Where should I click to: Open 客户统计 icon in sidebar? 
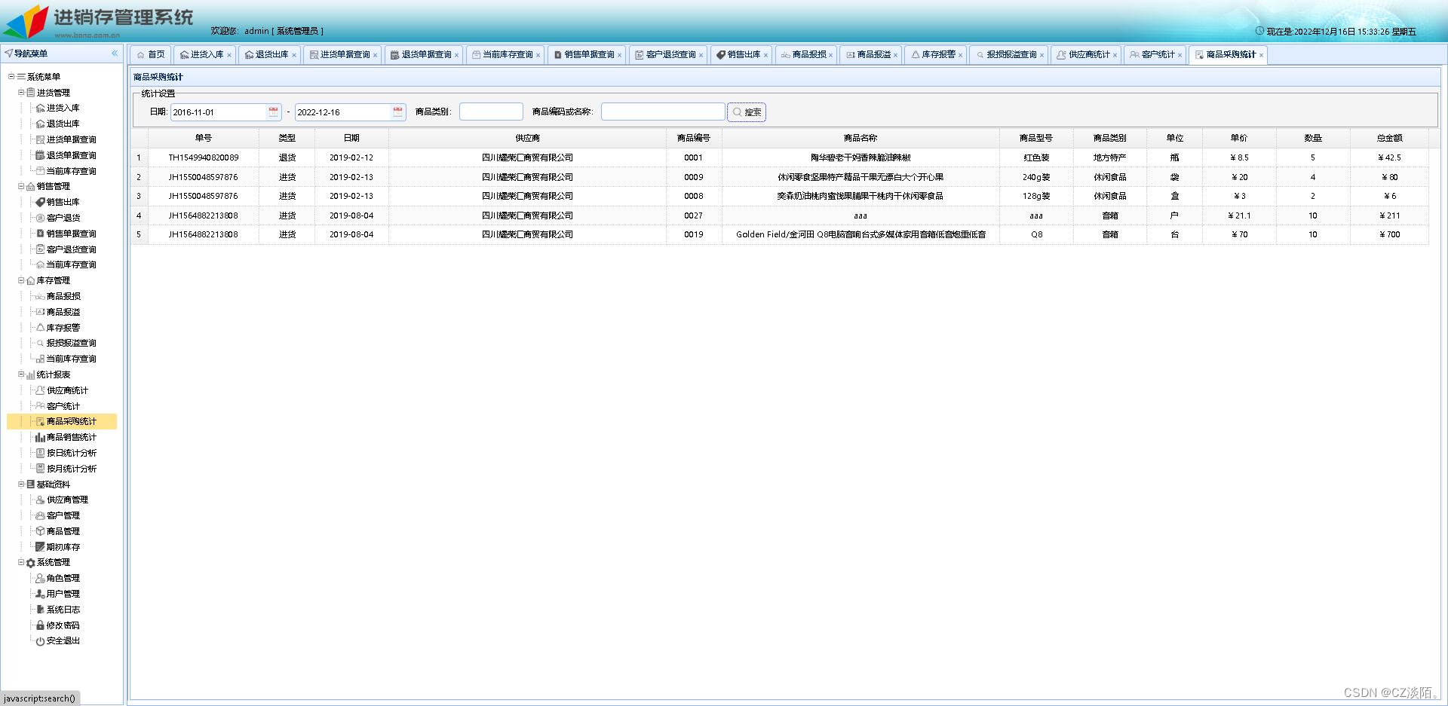(x=41, y=406)
